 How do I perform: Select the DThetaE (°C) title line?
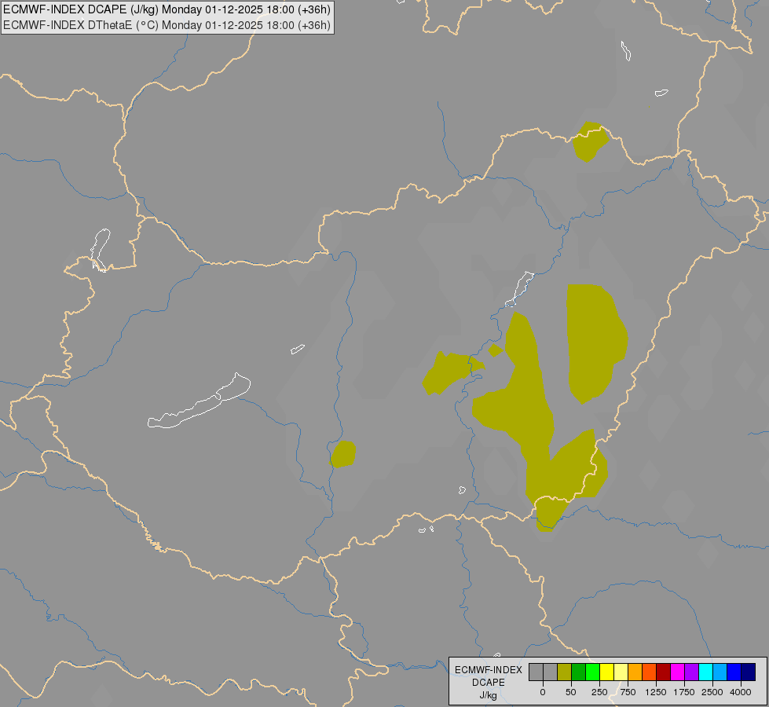(167, 25)
